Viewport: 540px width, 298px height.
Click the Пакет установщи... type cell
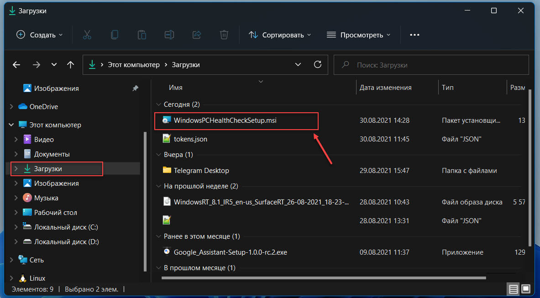[x=471, y=120]
